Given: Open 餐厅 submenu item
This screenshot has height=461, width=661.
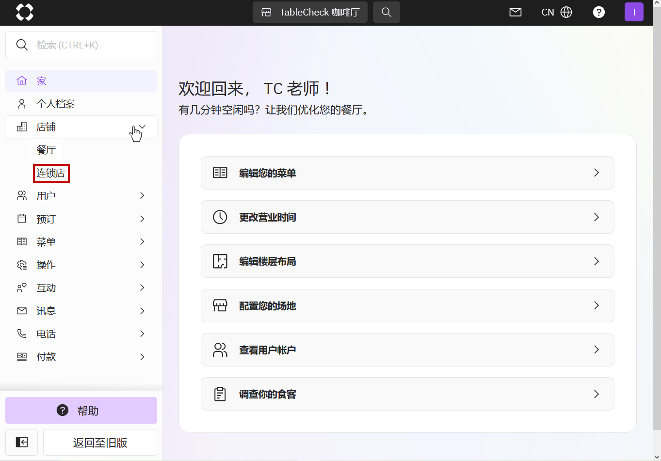Looking at the screenshot, I should 46,150.
